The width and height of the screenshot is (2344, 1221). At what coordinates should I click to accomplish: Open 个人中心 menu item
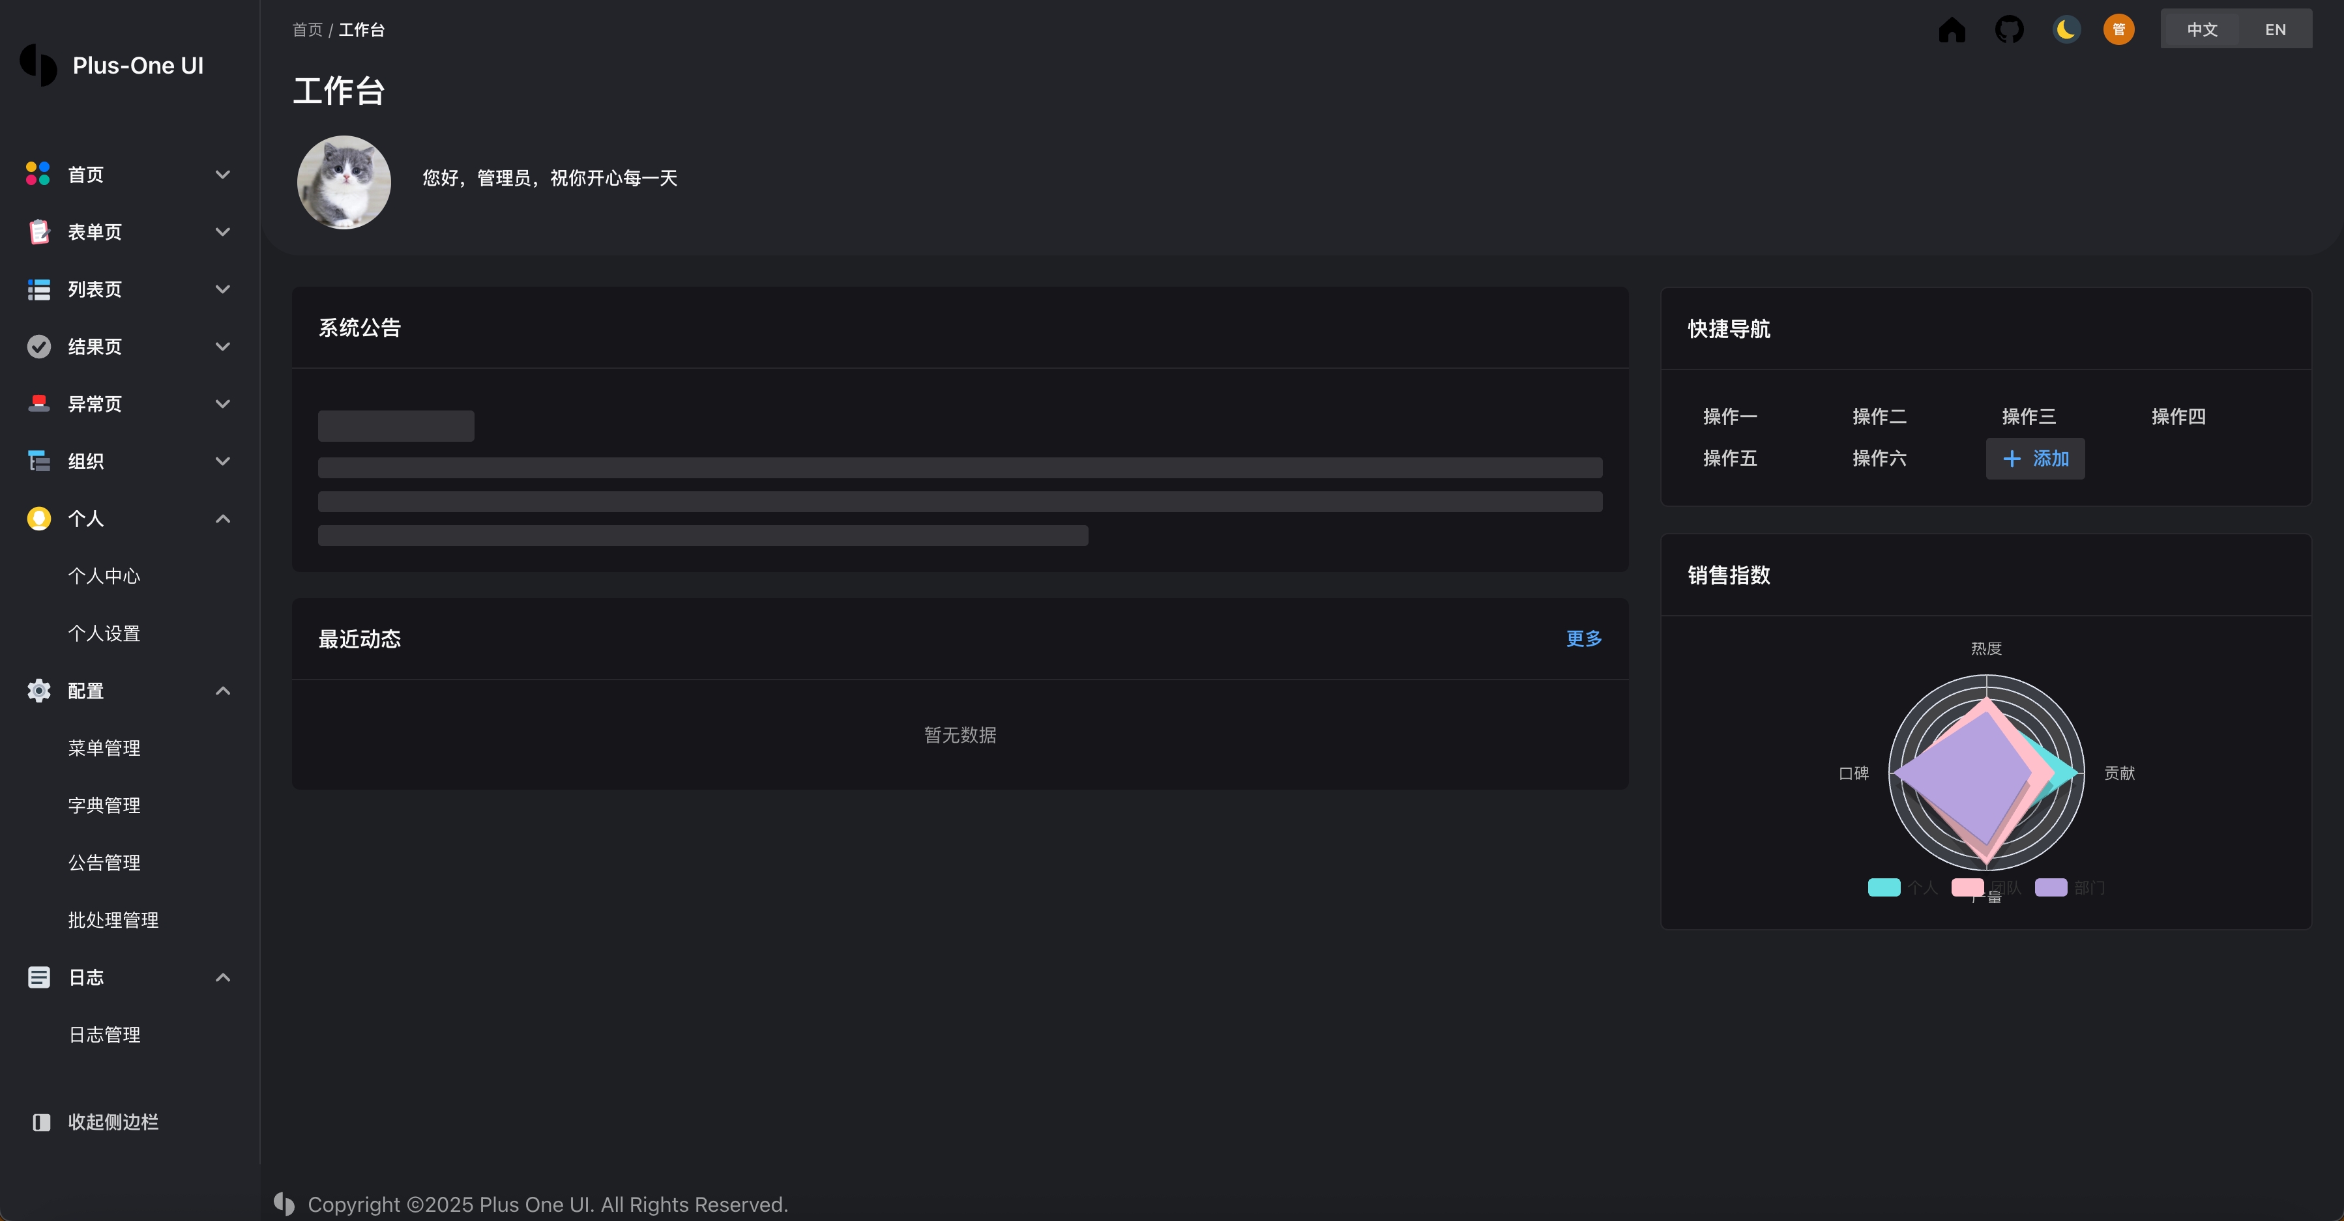(104, 576)
